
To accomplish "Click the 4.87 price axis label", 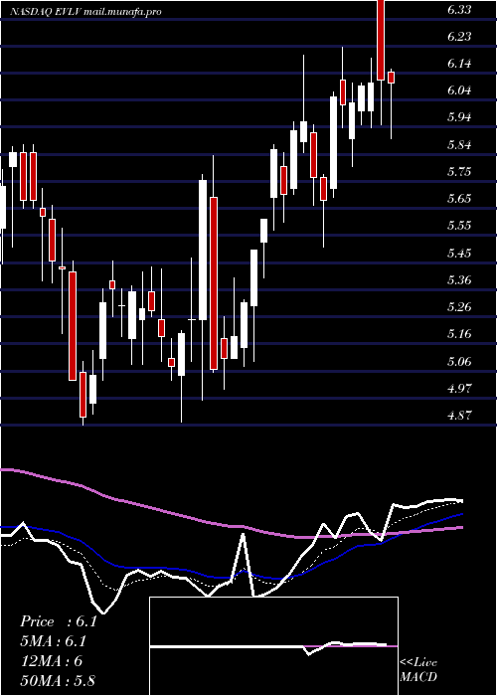I will 459,416.
